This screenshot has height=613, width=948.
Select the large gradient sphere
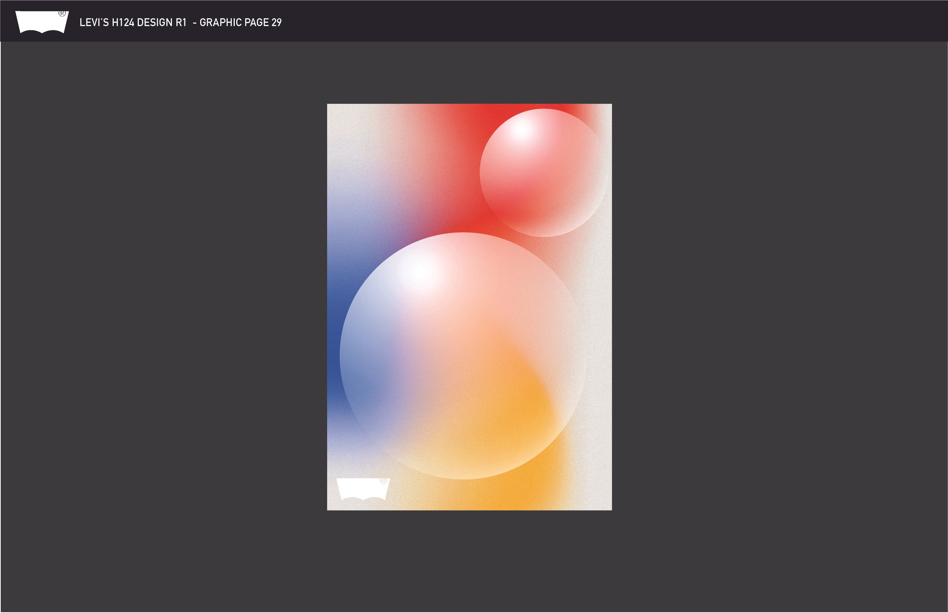point(463,355)
